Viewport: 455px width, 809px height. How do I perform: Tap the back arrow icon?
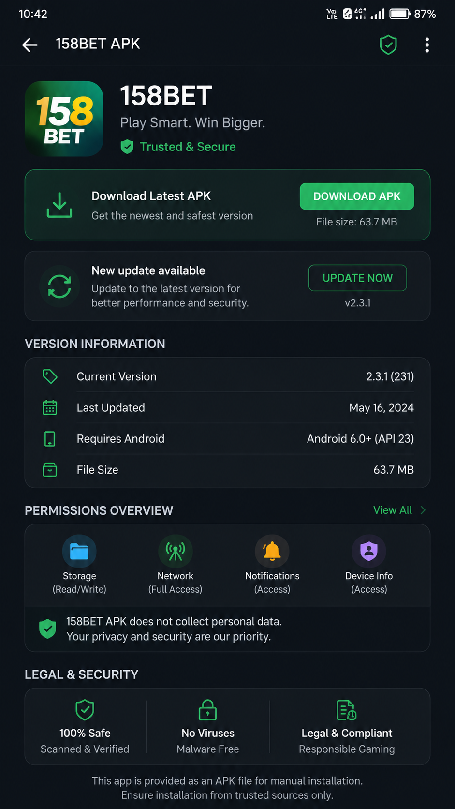[30, 45]
